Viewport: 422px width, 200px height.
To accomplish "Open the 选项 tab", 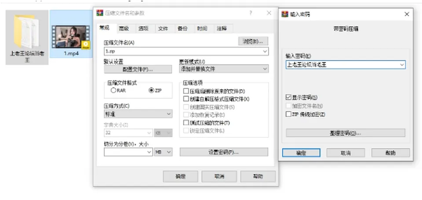I will (143, 29).
